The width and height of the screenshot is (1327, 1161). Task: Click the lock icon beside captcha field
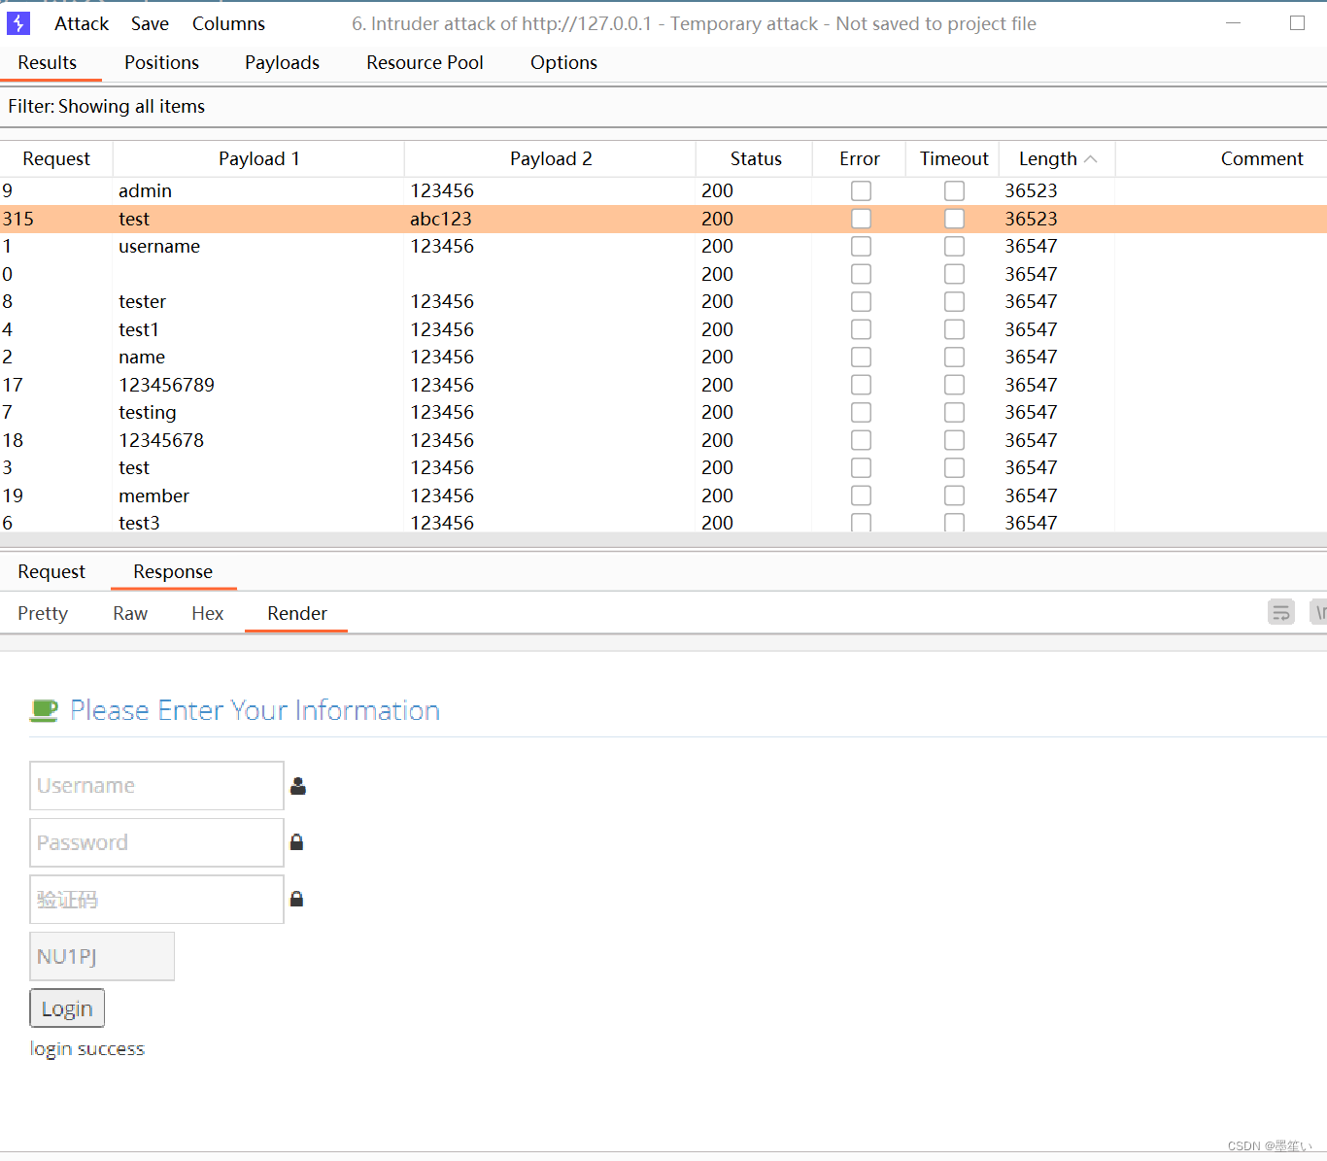297,899
